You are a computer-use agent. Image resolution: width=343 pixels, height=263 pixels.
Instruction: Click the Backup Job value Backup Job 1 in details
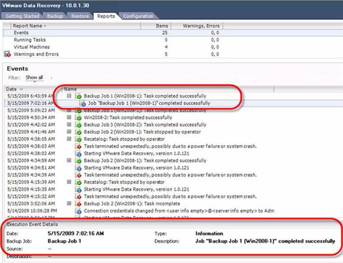(64, 241)
